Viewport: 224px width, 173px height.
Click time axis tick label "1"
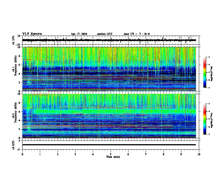coord(40,154)
